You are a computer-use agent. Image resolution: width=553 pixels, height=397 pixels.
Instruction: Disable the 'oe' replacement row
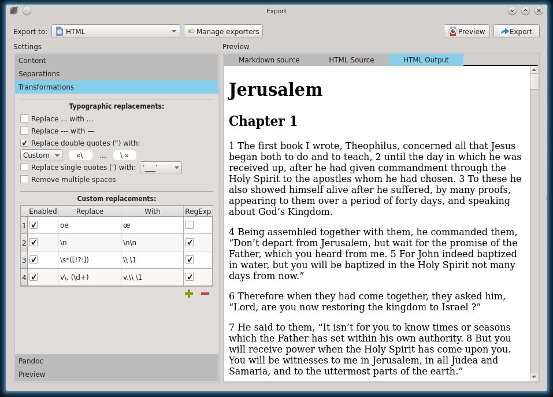pos(34,225)
